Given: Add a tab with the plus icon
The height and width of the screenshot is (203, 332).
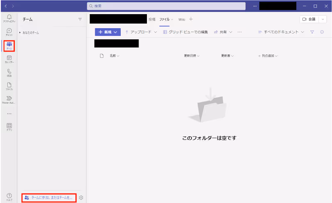Looking at the screenshot, I should tap(191, 19).
